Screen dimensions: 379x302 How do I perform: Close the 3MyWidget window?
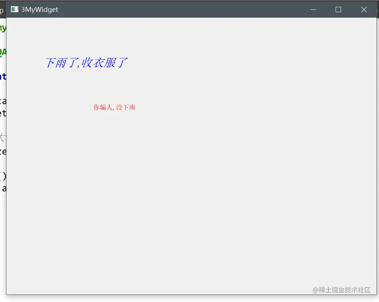[364, 9]
